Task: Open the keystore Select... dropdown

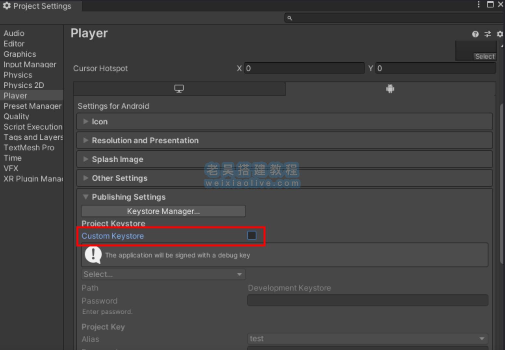Action: pyautogui.click(x=163, y=274)
